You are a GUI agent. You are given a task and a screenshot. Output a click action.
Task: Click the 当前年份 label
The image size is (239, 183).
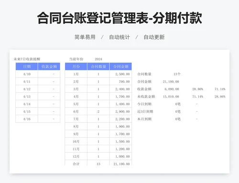click(76, 59)
